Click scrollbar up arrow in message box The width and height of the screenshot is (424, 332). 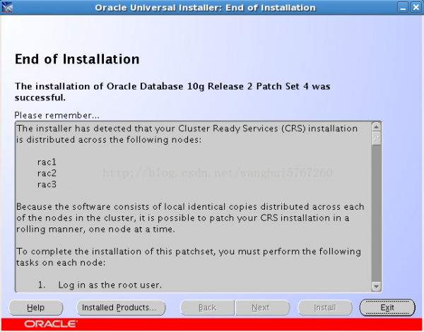pyautogui.click(x=377, y=126)
